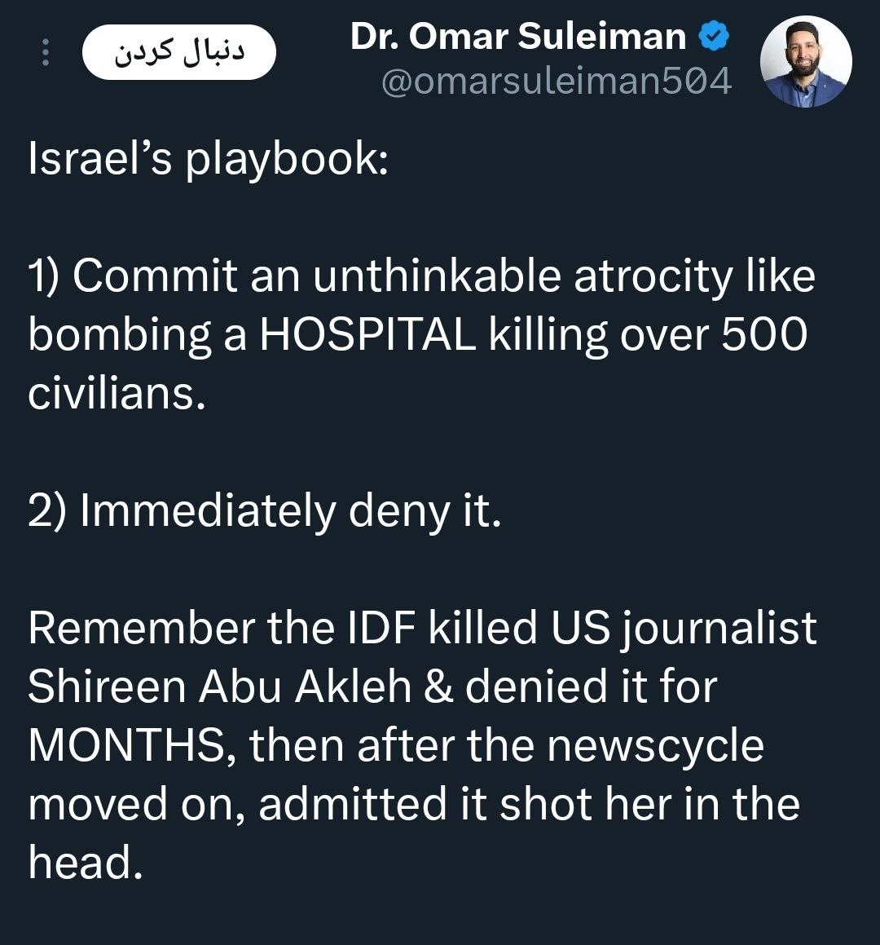Click the capitalized word MONTHS
880x945 pixels.
pos(125,745)
